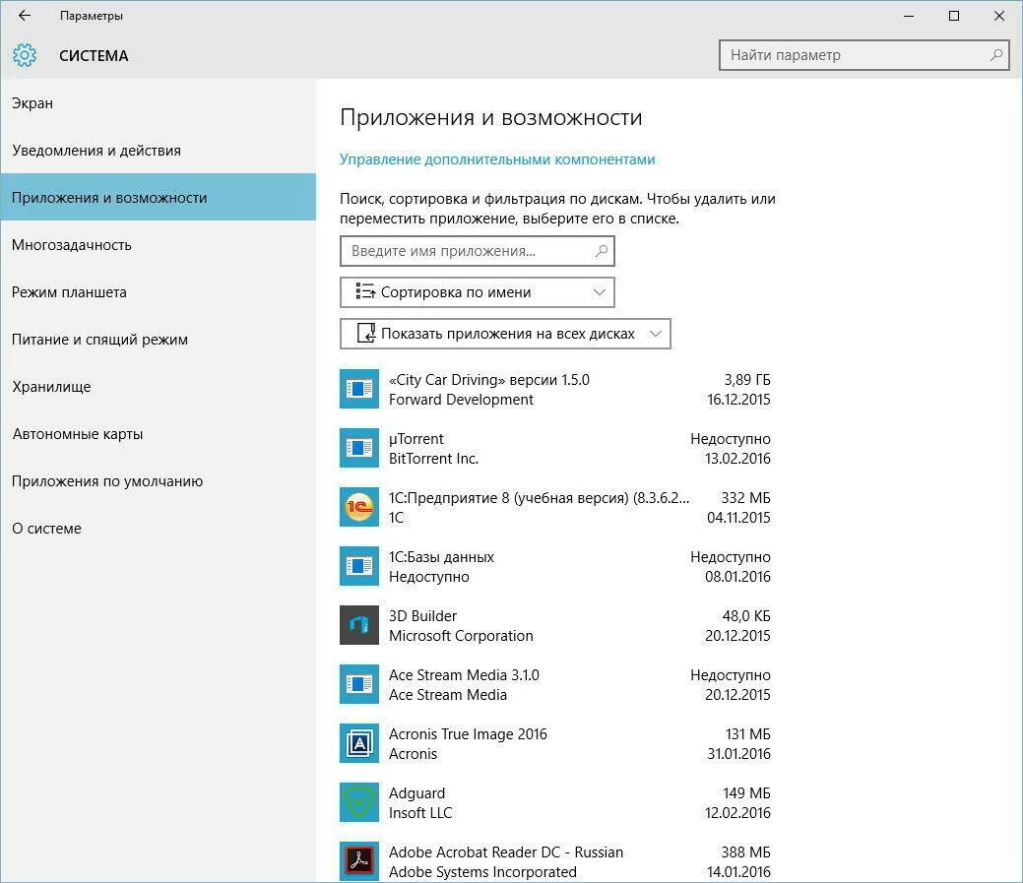1023x883 pixels.
Task: Click the 388 МБ size value
Action: point(745,851)
